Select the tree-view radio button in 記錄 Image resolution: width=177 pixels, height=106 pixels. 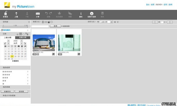[24, 34]
